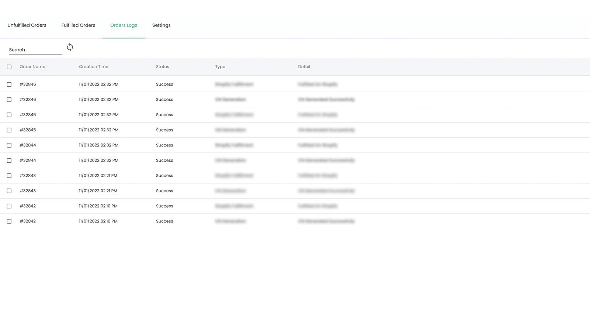Check the first #32843 row checkbox

[x=9, y=176]
